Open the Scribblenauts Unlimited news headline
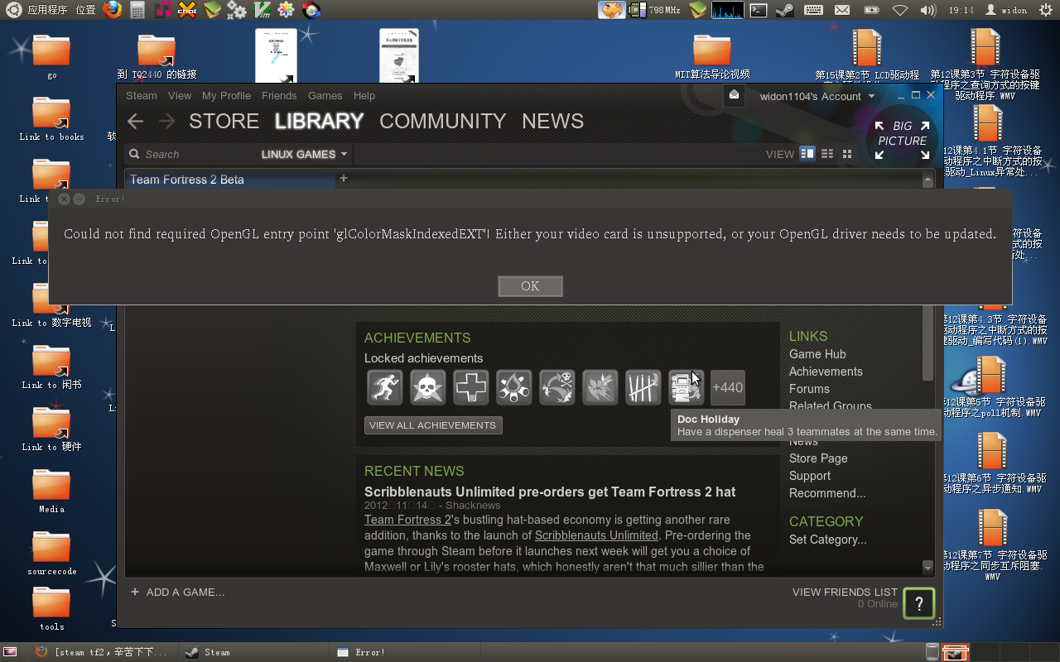This screenshot has height=662, width=1060. point(550,492)
